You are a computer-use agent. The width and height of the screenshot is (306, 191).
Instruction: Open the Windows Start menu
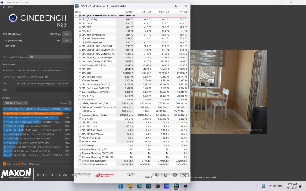(x=121, y=186)
